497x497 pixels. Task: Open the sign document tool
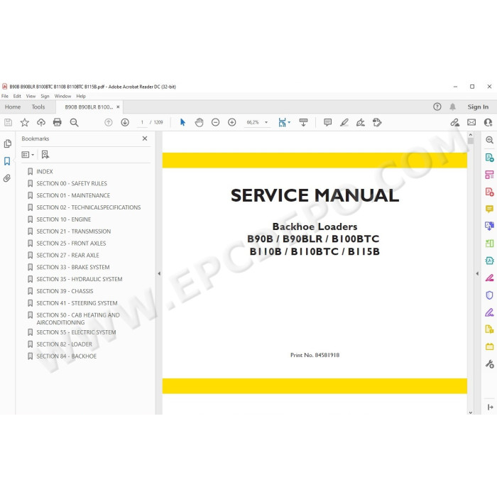(361, 122)
